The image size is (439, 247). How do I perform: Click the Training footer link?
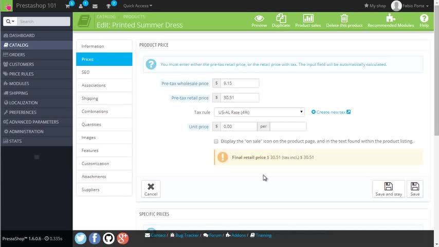coord(261,235)
